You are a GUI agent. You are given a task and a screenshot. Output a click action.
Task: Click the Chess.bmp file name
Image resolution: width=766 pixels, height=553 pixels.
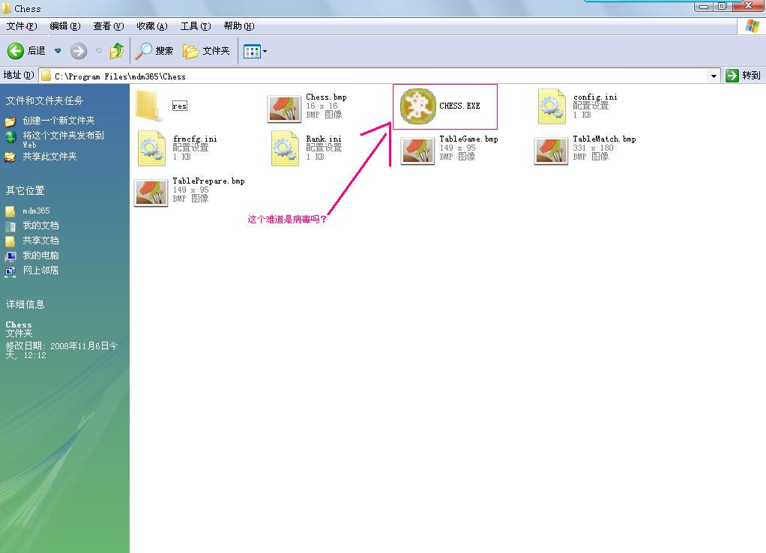point(326,97)
